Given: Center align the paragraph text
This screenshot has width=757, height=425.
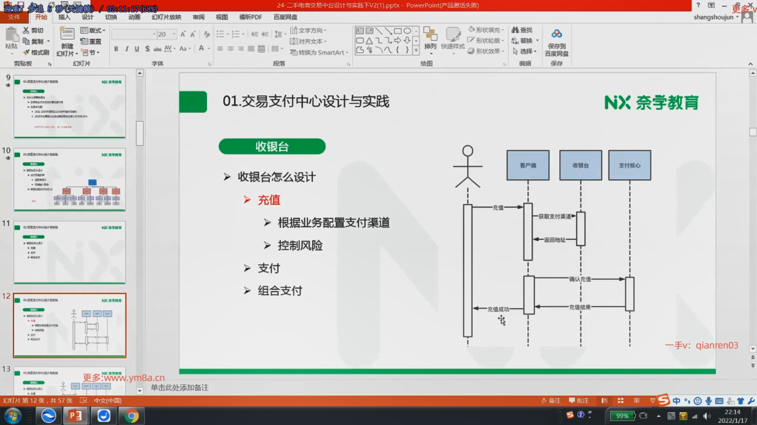Looking at the screenshot, I should 230,49.
